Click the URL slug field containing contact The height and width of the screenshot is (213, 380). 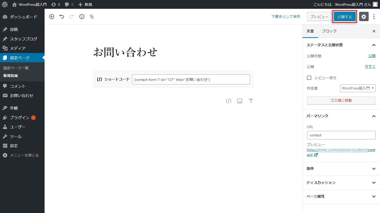tap(341, 135)
